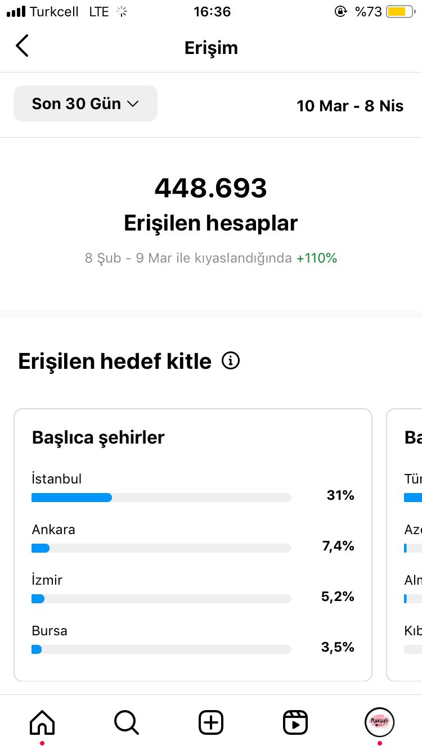Select the 10 Mar - 8 Nis date range
The height and width of the screenshot is (750, 422).
tap(350, 106)
